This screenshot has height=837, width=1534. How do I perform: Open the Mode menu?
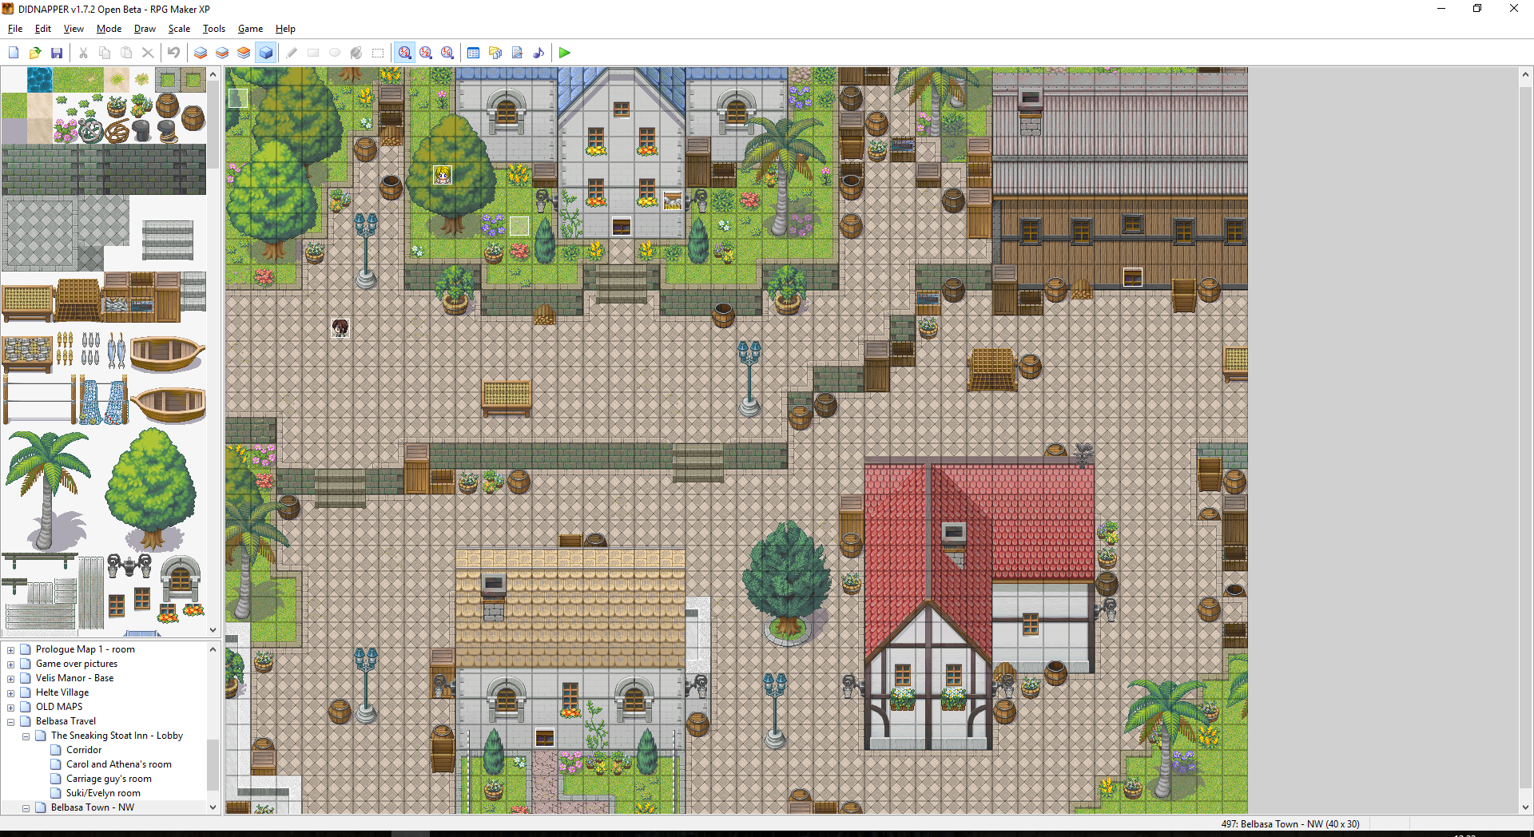click(x=109, y=29)
